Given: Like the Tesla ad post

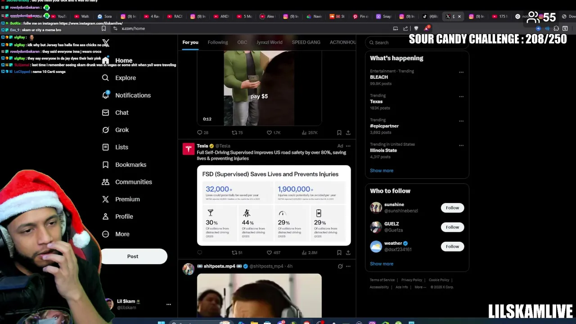Looking at the screenshot, I should (274, 253).
